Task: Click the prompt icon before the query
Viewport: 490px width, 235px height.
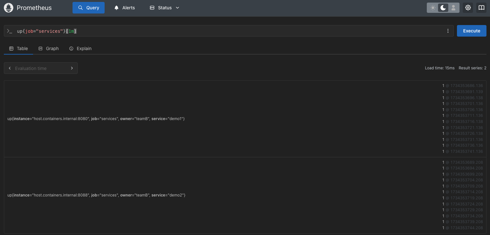Action: [9, 31]
